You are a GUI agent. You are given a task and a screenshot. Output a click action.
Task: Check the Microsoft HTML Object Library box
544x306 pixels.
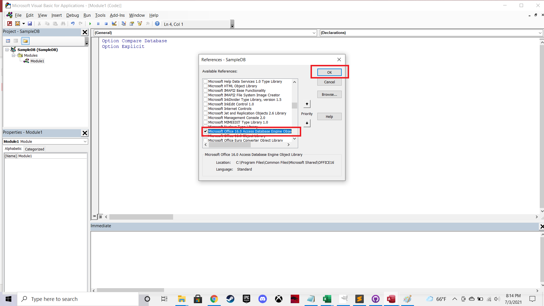click(x=205, y=86)
